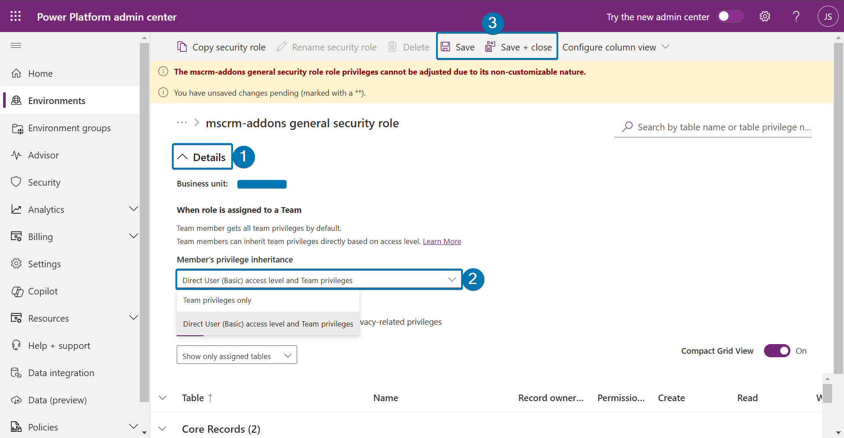Click the Data integration icon
The height and width of the screenshot is (438, 844).
pos(16,373)
